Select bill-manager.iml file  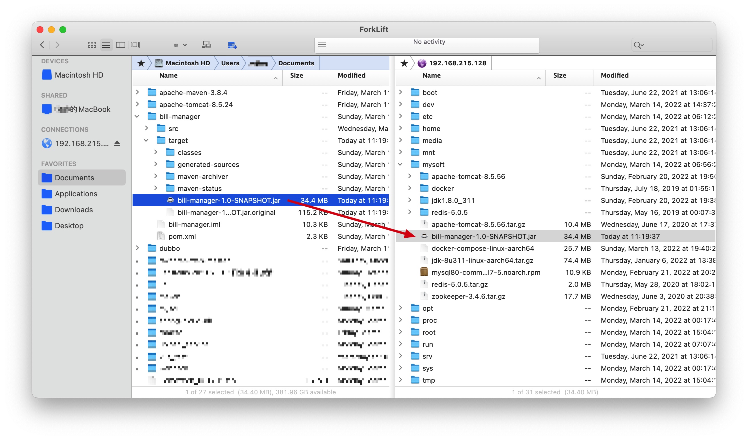click(x=261, y=225)
